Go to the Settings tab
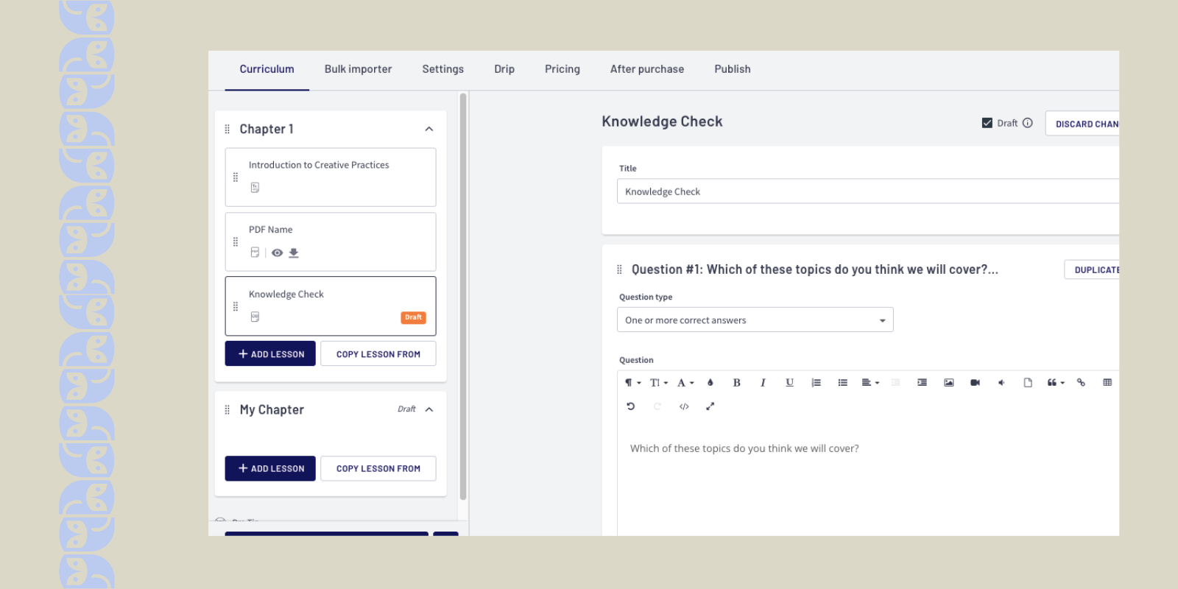Viewport: 1178px width, 589px height. coord(442,69)
